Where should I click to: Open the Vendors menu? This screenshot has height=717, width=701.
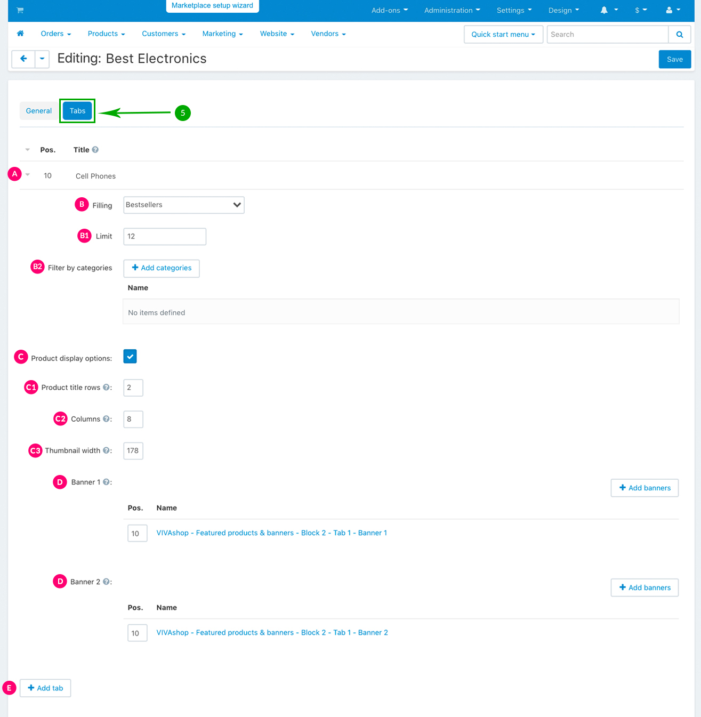[328, 34]
